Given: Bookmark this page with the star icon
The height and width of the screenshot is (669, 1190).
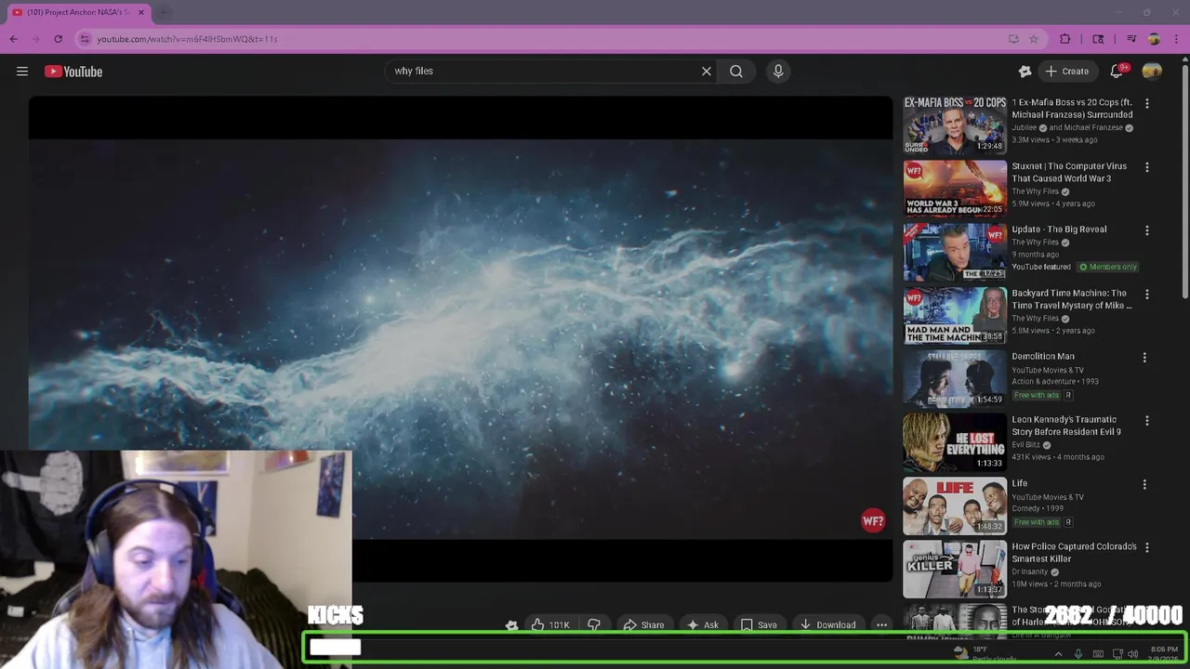Looking at the screenshot, I should pyautogui.click(x=1034, y=39).
